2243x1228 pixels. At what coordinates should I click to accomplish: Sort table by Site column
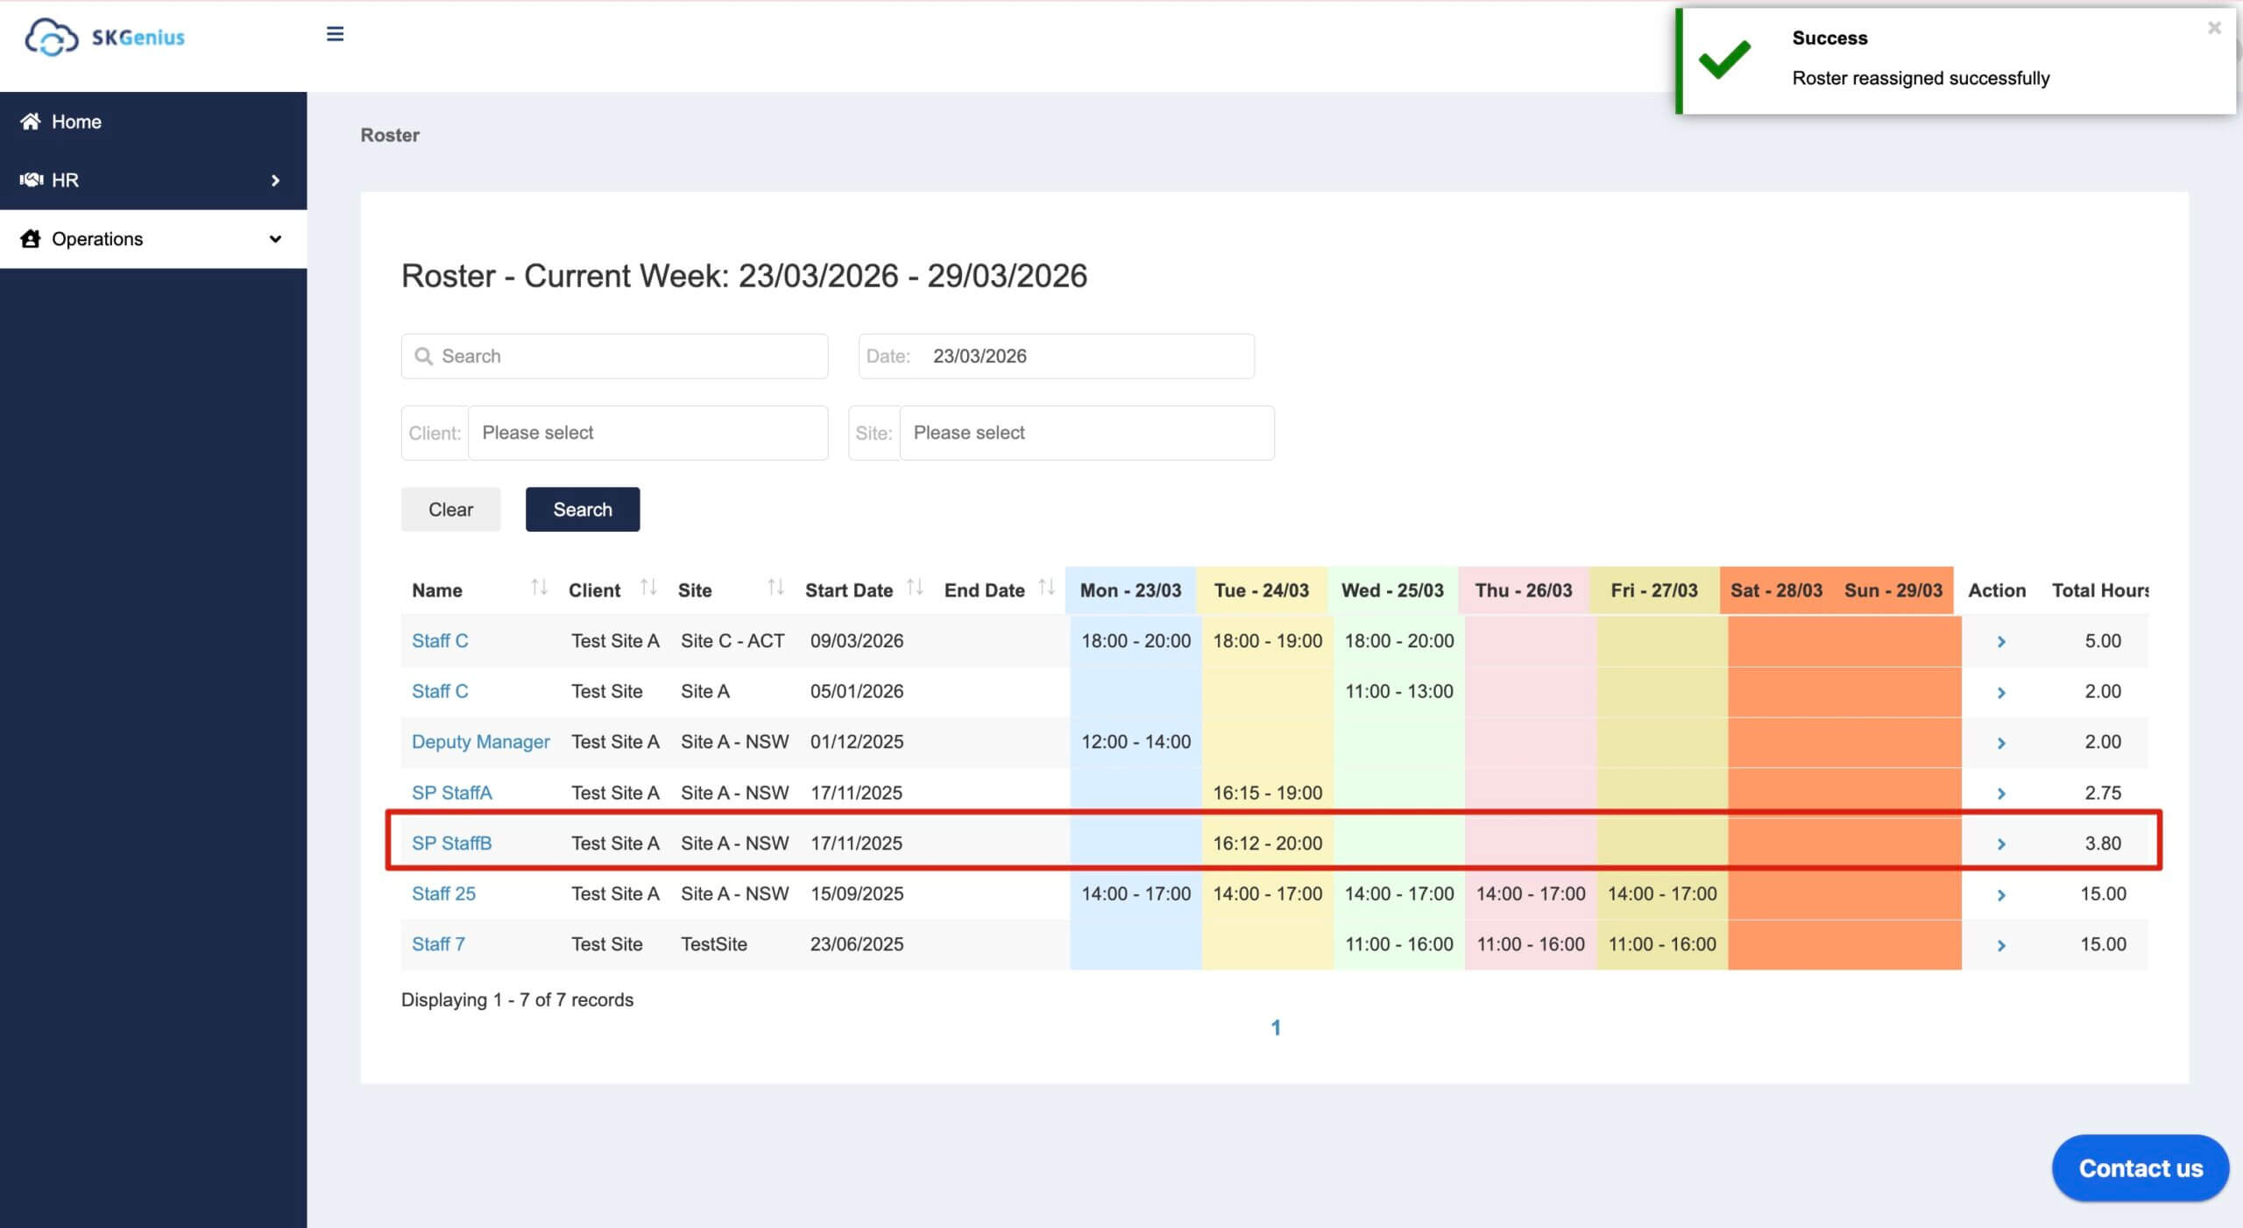click(775, 588)
